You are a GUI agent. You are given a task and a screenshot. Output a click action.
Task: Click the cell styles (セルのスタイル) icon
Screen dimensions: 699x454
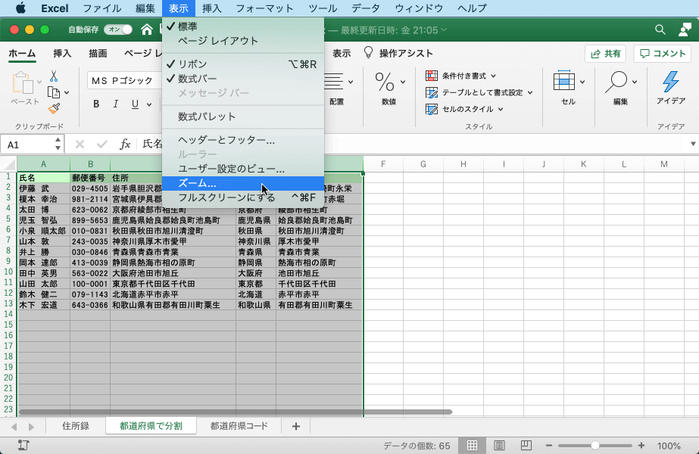click(x=432, y=109)
